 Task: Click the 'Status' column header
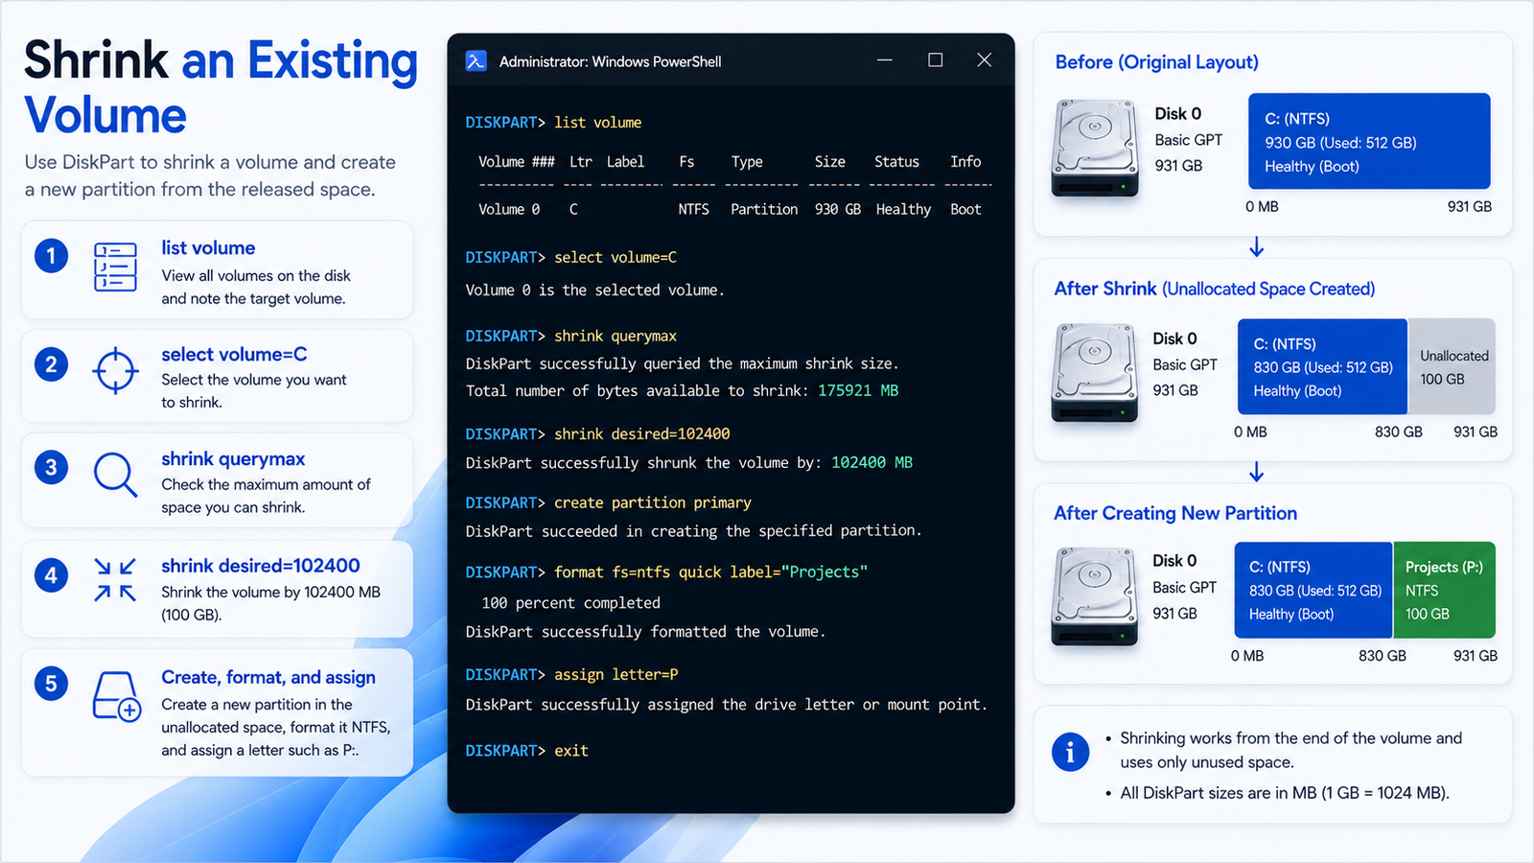point(896,162)
